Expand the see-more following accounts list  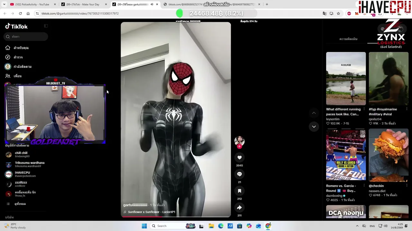20,204
